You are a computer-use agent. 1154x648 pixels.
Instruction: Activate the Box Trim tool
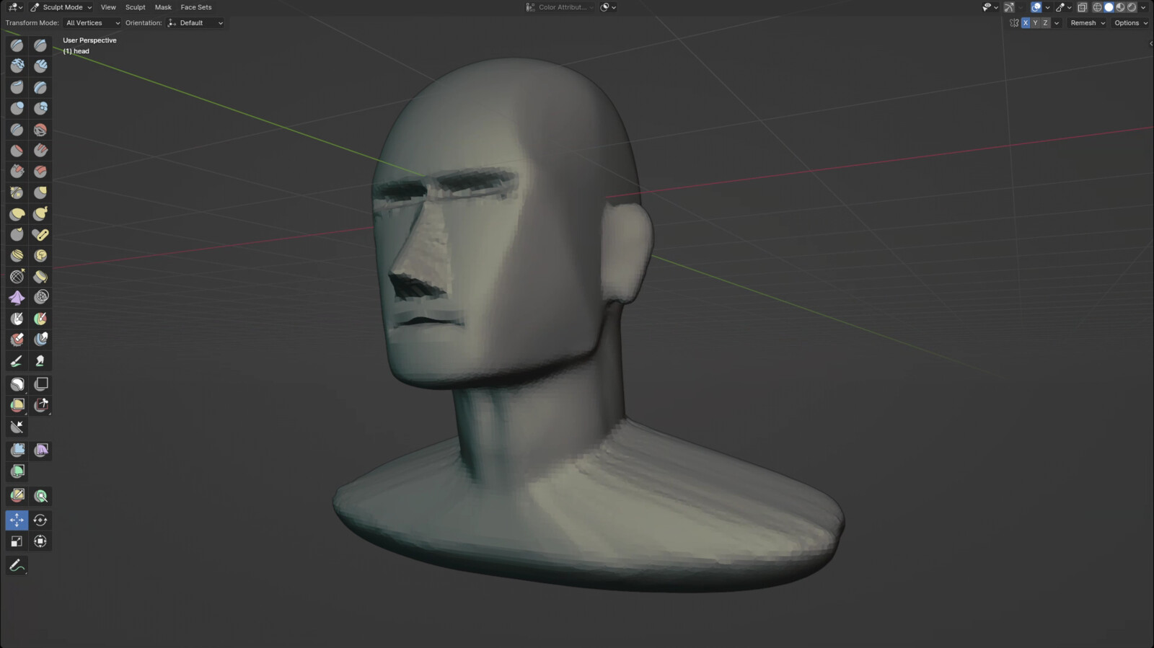[x=40, y=405]
